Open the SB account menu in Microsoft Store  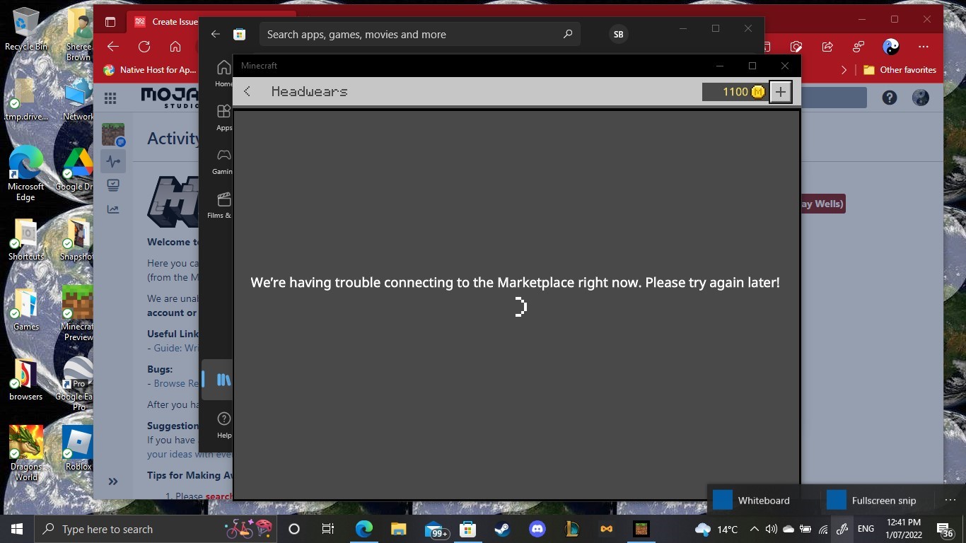(619, 34)
